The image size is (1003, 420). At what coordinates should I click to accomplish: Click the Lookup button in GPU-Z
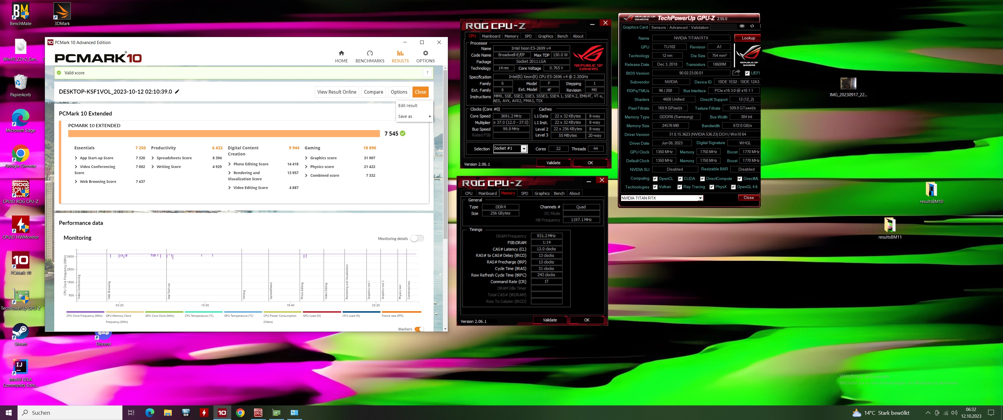click(748, 38)
